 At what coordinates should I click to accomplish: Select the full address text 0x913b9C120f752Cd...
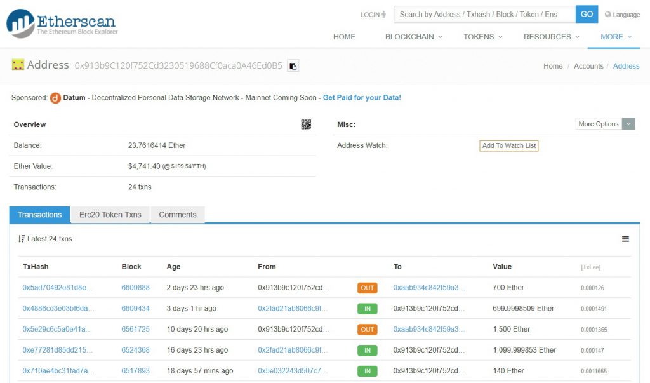click(x=178, y=65)
